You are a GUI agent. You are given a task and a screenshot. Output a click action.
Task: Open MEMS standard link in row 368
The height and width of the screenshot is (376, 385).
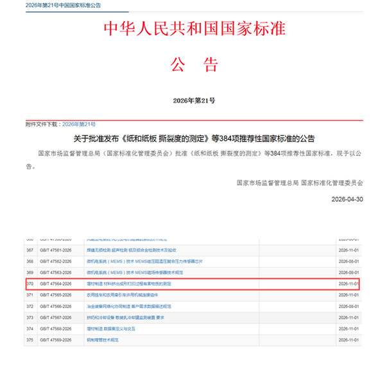point(144,261)
